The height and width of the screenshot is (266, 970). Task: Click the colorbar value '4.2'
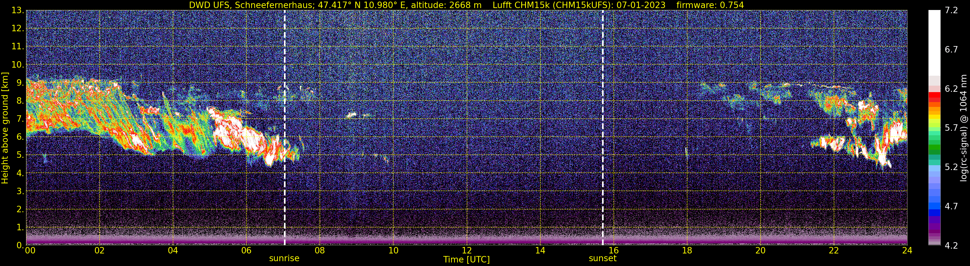click(x=951, y=246)
